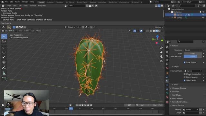Enable Object Rotation checkbox
The image size is (206, 116).
pos(184,77)
